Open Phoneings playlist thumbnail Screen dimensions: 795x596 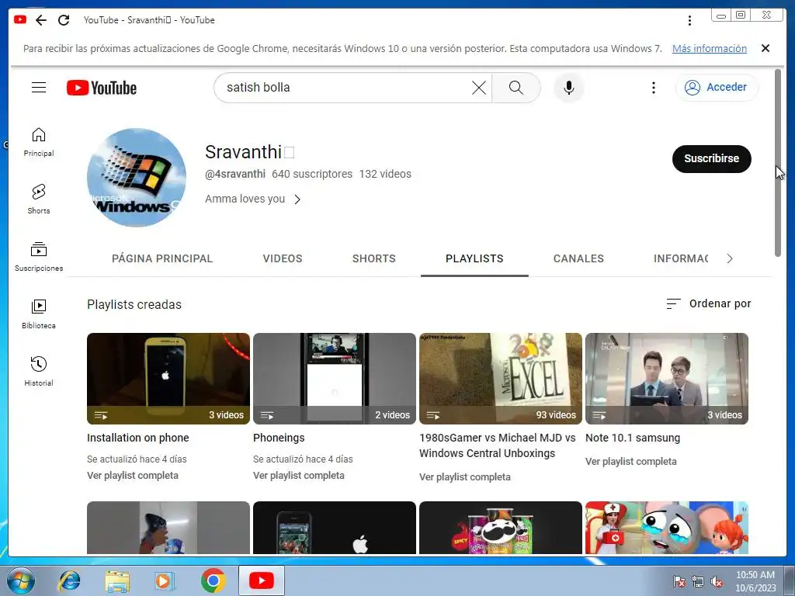(335, 379)
